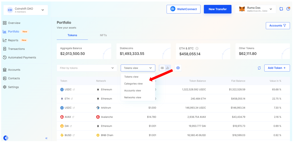
Task: Click the New Transfer button
Action: click(218, 9)
